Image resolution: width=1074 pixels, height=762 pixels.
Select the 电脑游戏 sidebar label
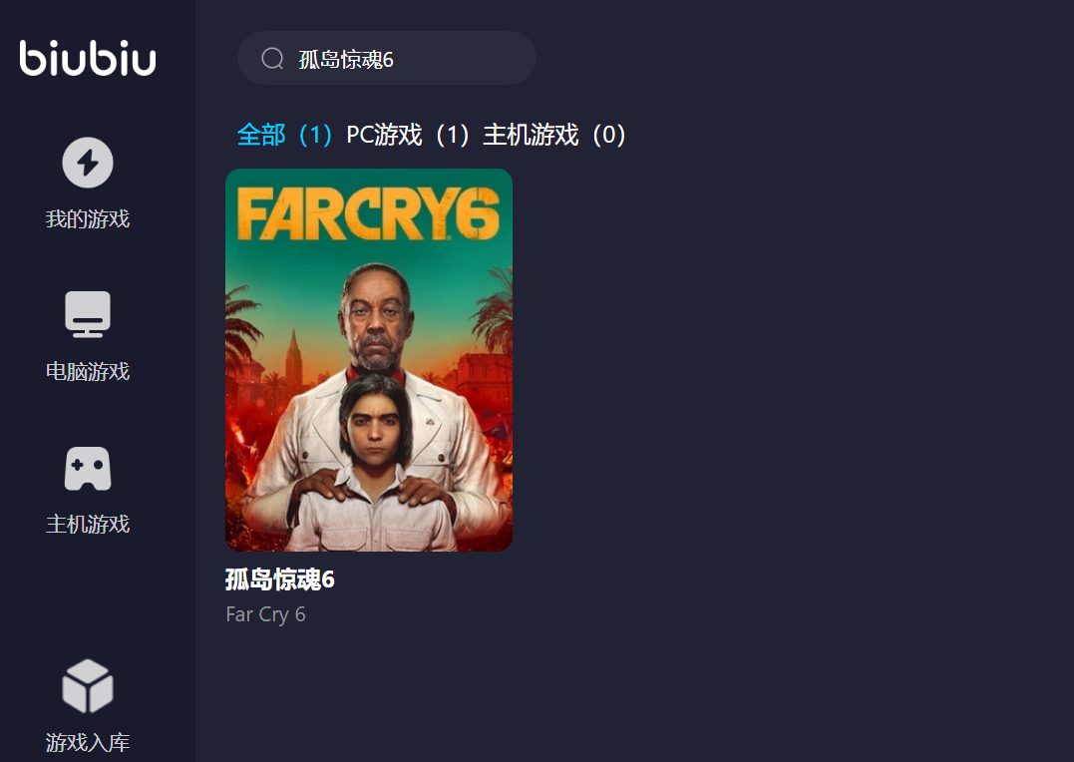[x=88, y=371]
